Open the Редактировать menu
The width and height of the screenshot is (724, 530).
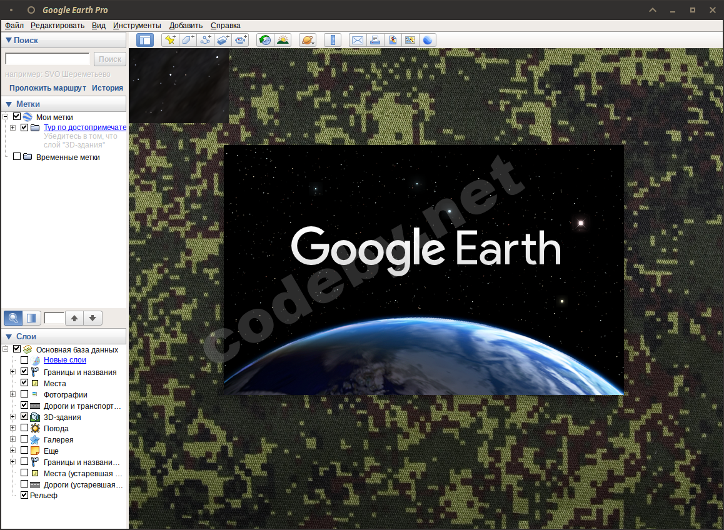click(58, 26)
